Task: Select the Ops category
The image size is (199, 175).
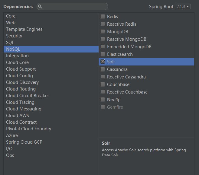Action: pos(10,155)
